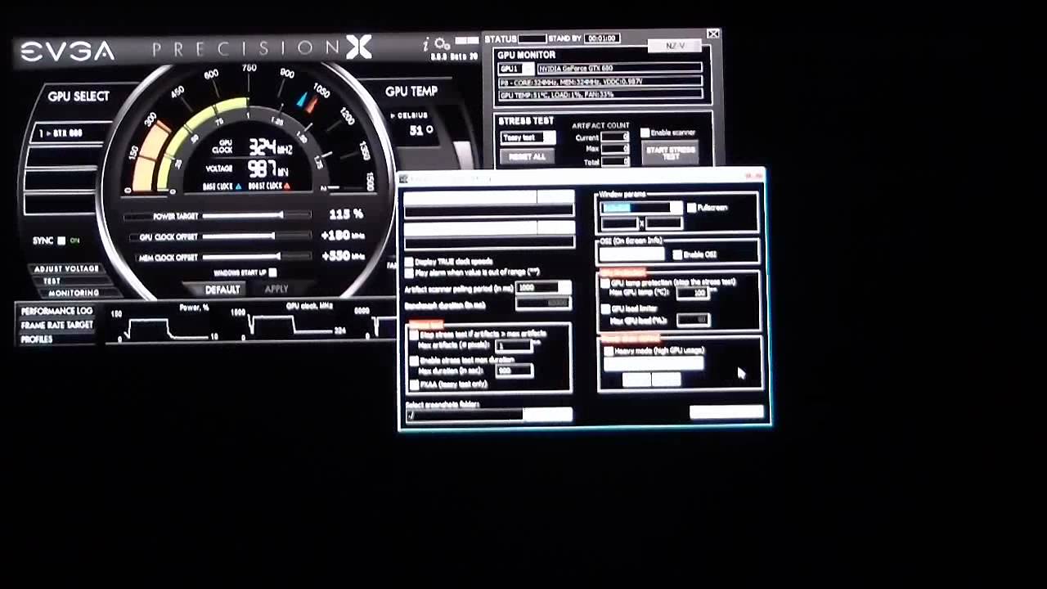Click the artifact scanner polling period field
1047x589 pixels.
pyautogui.click(x=543, y=288)
